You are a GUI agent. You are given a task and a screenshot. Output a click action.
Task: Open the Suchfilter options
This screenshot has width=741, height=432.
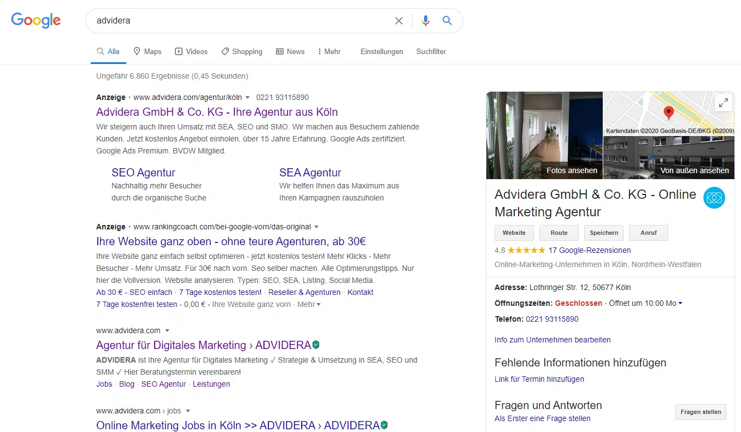431,51
